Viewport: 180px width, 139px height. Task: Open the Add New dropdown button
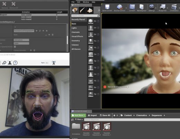coord(79,115)
